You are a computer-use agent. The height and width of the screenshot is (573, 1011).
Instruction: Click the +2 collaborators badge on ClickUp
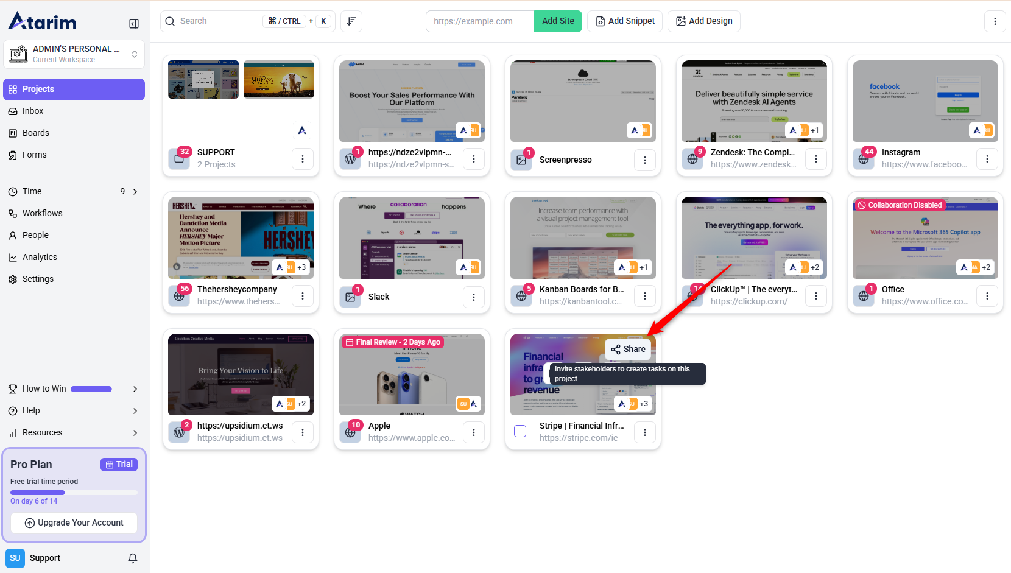point(815,267)
